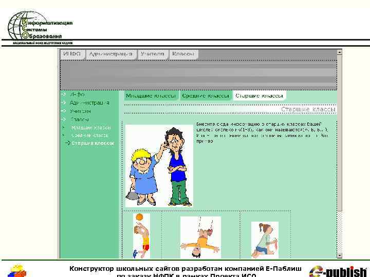
Task: Click the arrow icon beside Администрация
Action: (63, 103)
